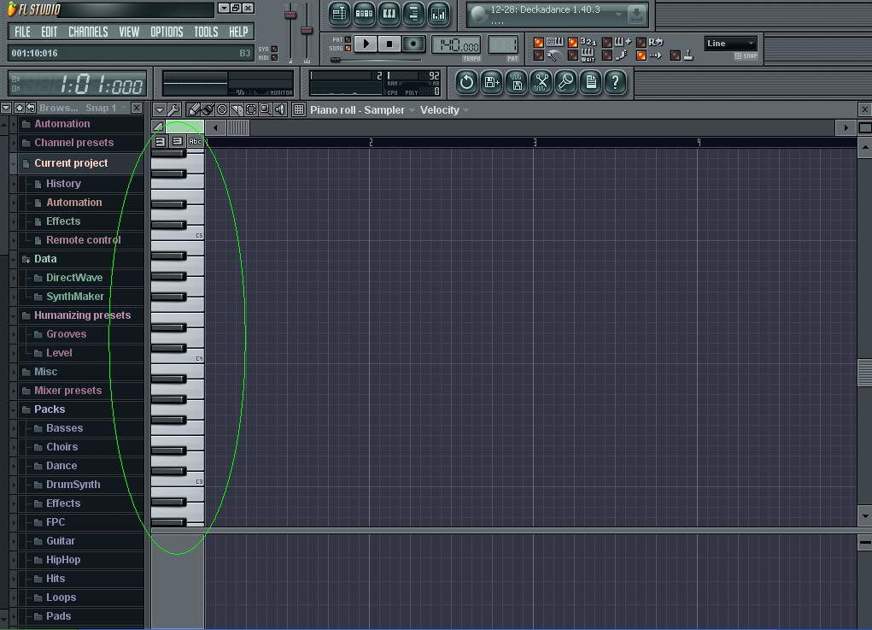
Task: Open the piano roll main menu arrow
Action: (x=159, y=109)
